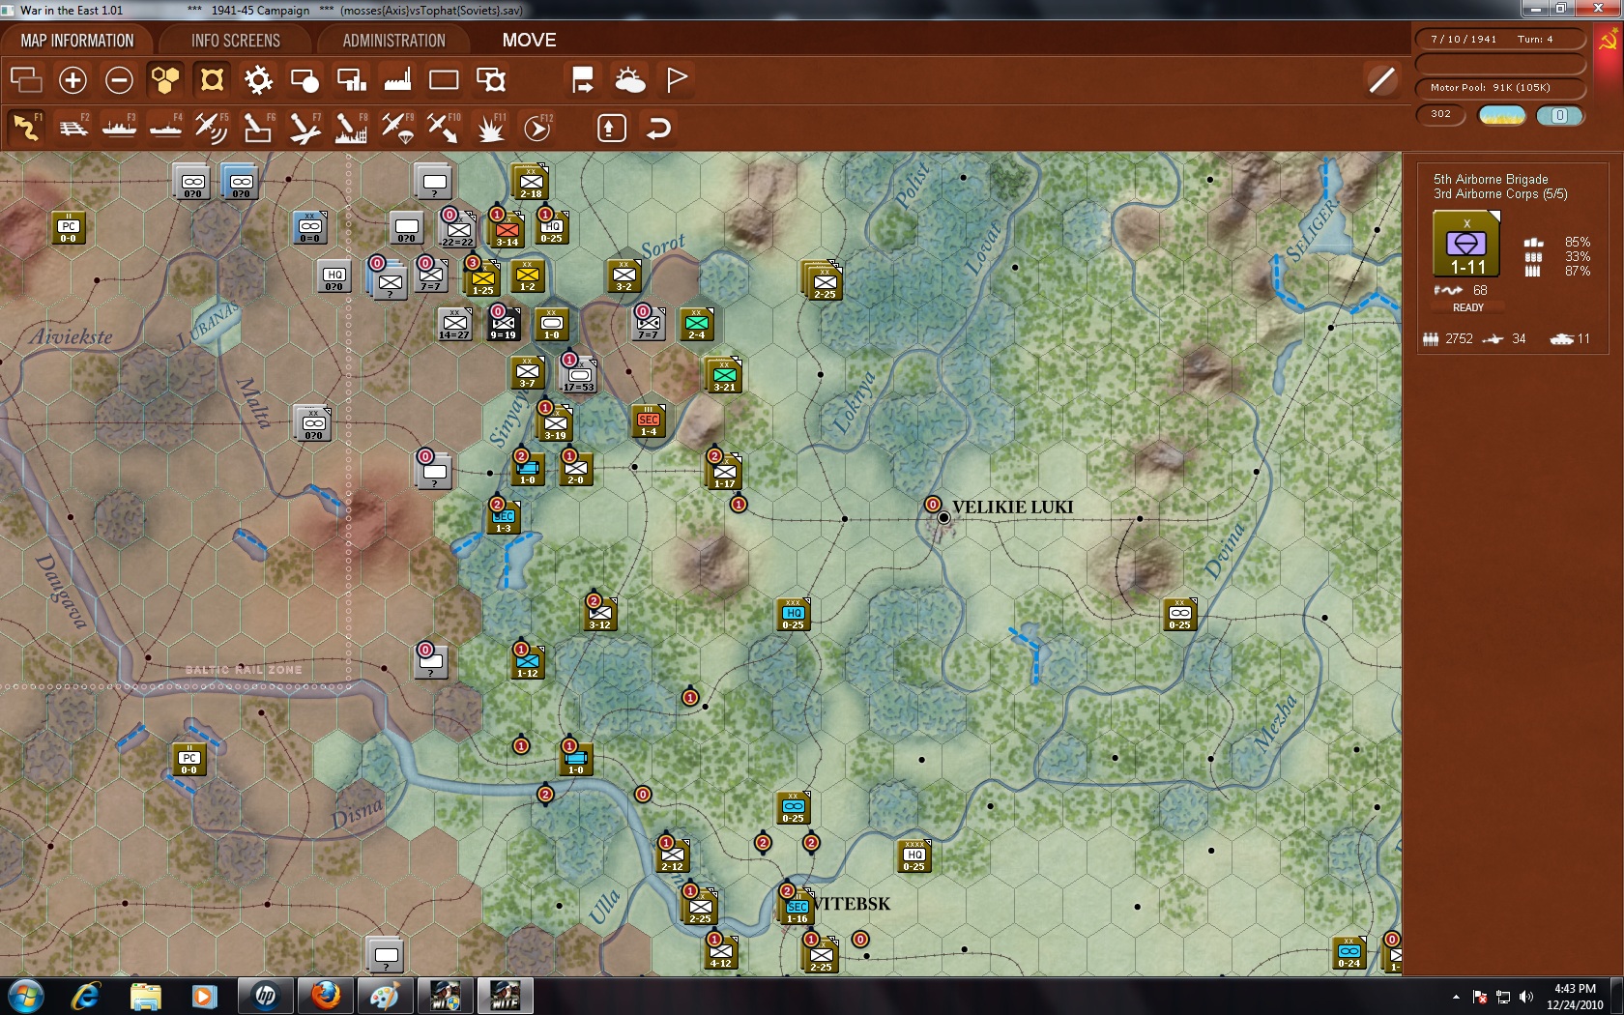Screen dimensions: 1624x1015
Task: Click the gear-shaped toolbar icon
Action: [258, 80]
